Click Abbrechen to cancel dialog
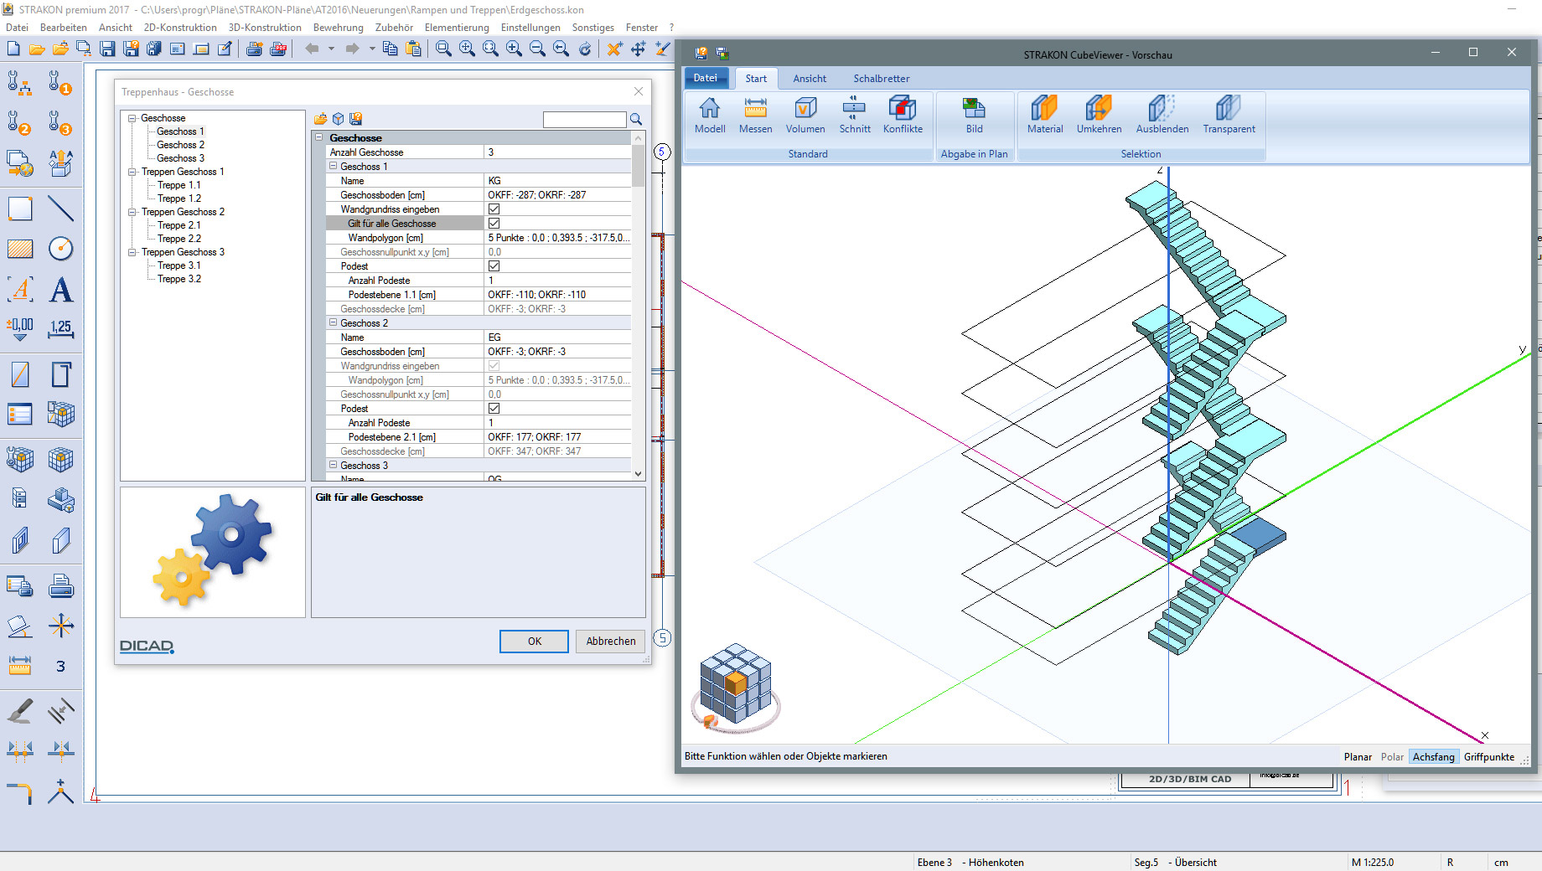This screenshot has width=1542, height=871. (x=610, y=642)
